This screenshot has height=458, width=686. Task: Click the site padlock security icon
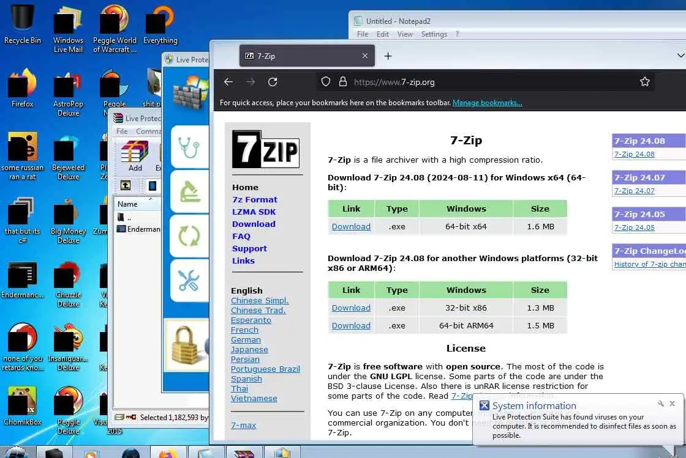(343, 82)
